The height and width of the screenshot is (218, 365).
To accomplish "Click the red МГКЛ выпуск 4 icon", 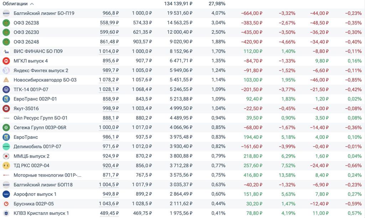I will (6, 61).
